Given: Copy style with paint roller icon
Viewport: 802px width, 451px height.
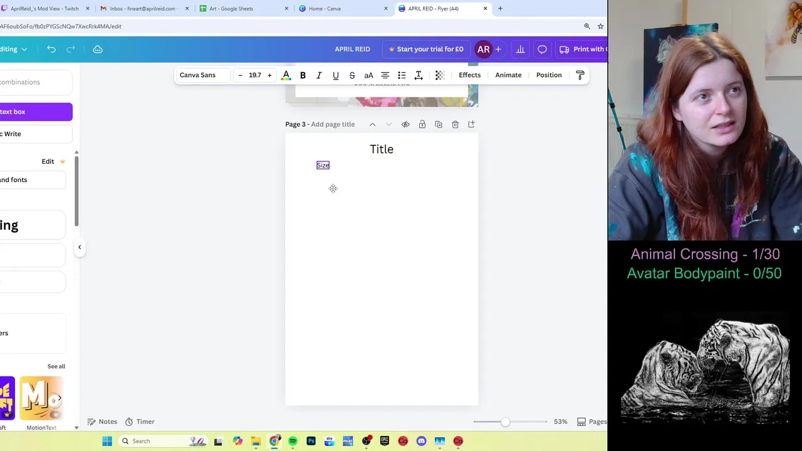Looking at the screenshot, I should [x=580, y=75].
